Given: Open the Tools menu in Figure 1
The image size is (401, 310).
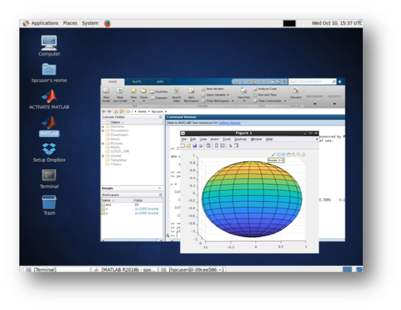Looking at the screenshot, I should 226,139.
